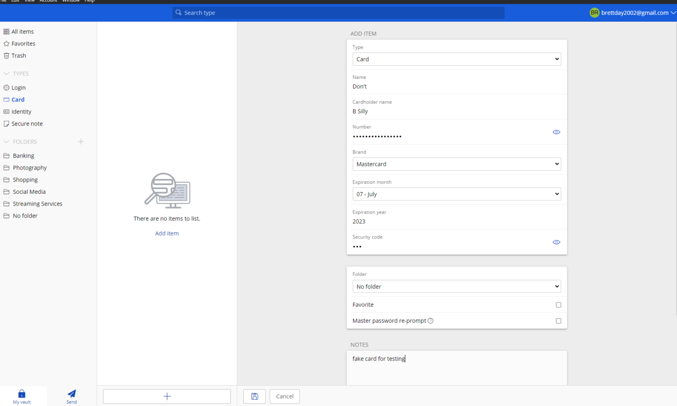
Task: Collapse the TYPES section
Action: click(x=6, y=73)
